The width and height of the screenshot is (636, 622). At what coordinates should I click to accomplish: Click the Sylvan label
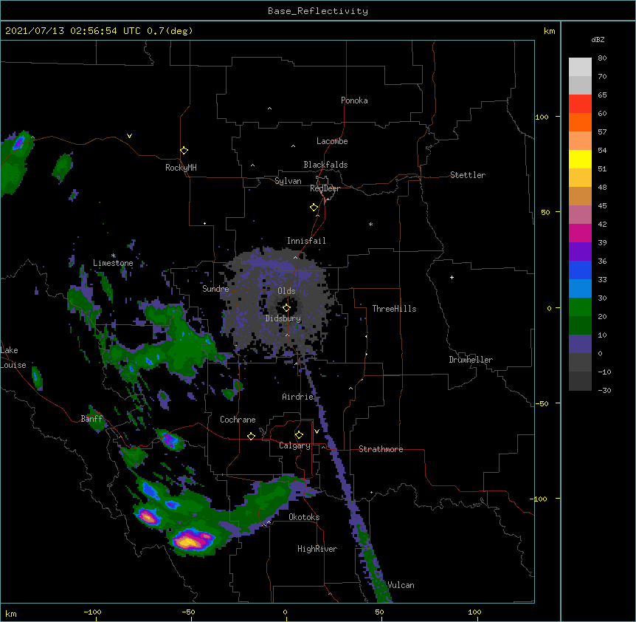click(x=288, y=181)
